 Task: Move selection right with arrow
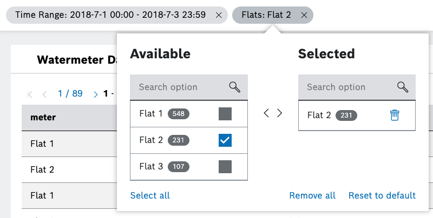coord(280,113)
